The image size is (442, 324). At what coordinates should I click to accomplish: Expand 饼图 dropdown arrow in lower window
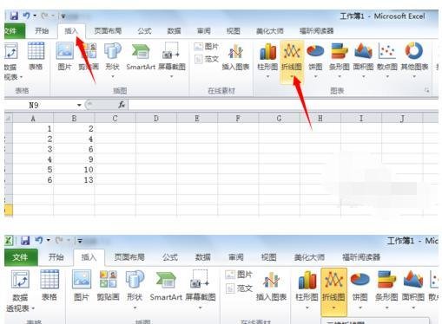coord(360,308)
